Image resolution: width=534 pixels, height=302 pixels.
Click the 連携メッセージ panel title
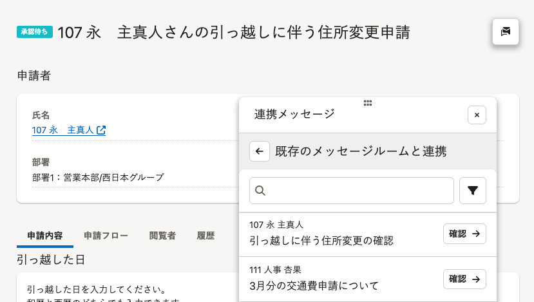pos(294,115)
